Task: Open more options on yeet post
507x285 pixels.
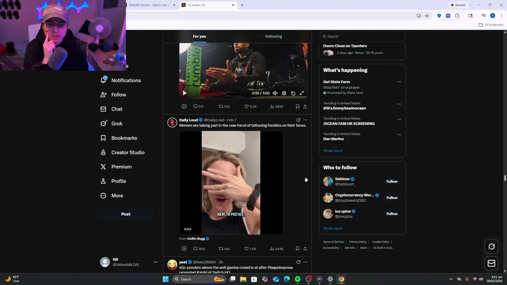Action: (x=305, y=262)
